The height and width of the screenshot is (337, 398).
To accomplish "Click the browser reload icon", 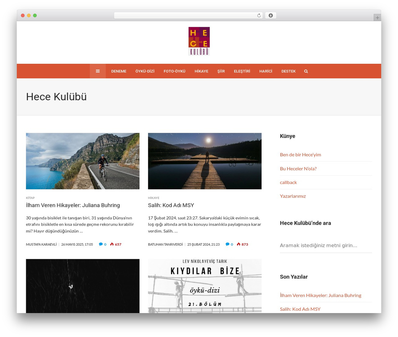I will [259, 16].
